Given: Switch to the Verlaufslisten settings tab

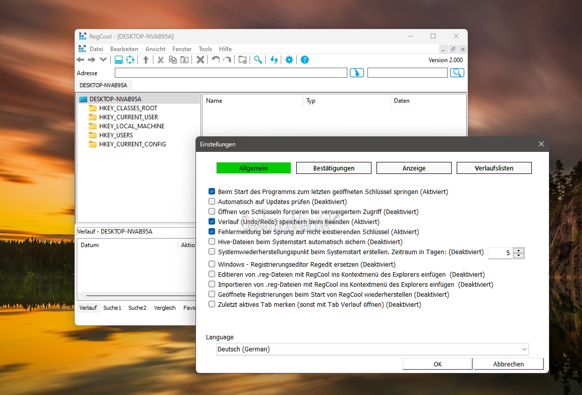Looking at the screenshot, I should (494, 168).
